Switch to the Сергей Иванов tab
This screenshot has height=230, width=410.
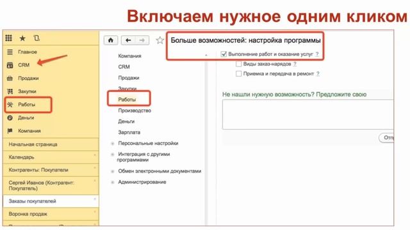(51, 185)
